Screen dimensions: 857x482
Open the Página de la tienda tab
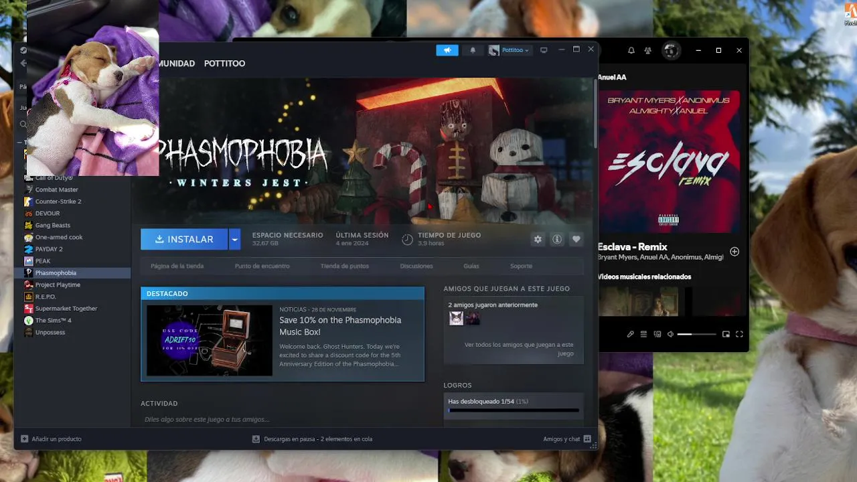pyautogui.click(x=177, y=266)
